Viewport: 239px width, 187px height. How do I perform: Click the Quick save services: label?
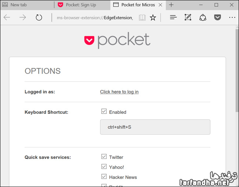point(48,157)
